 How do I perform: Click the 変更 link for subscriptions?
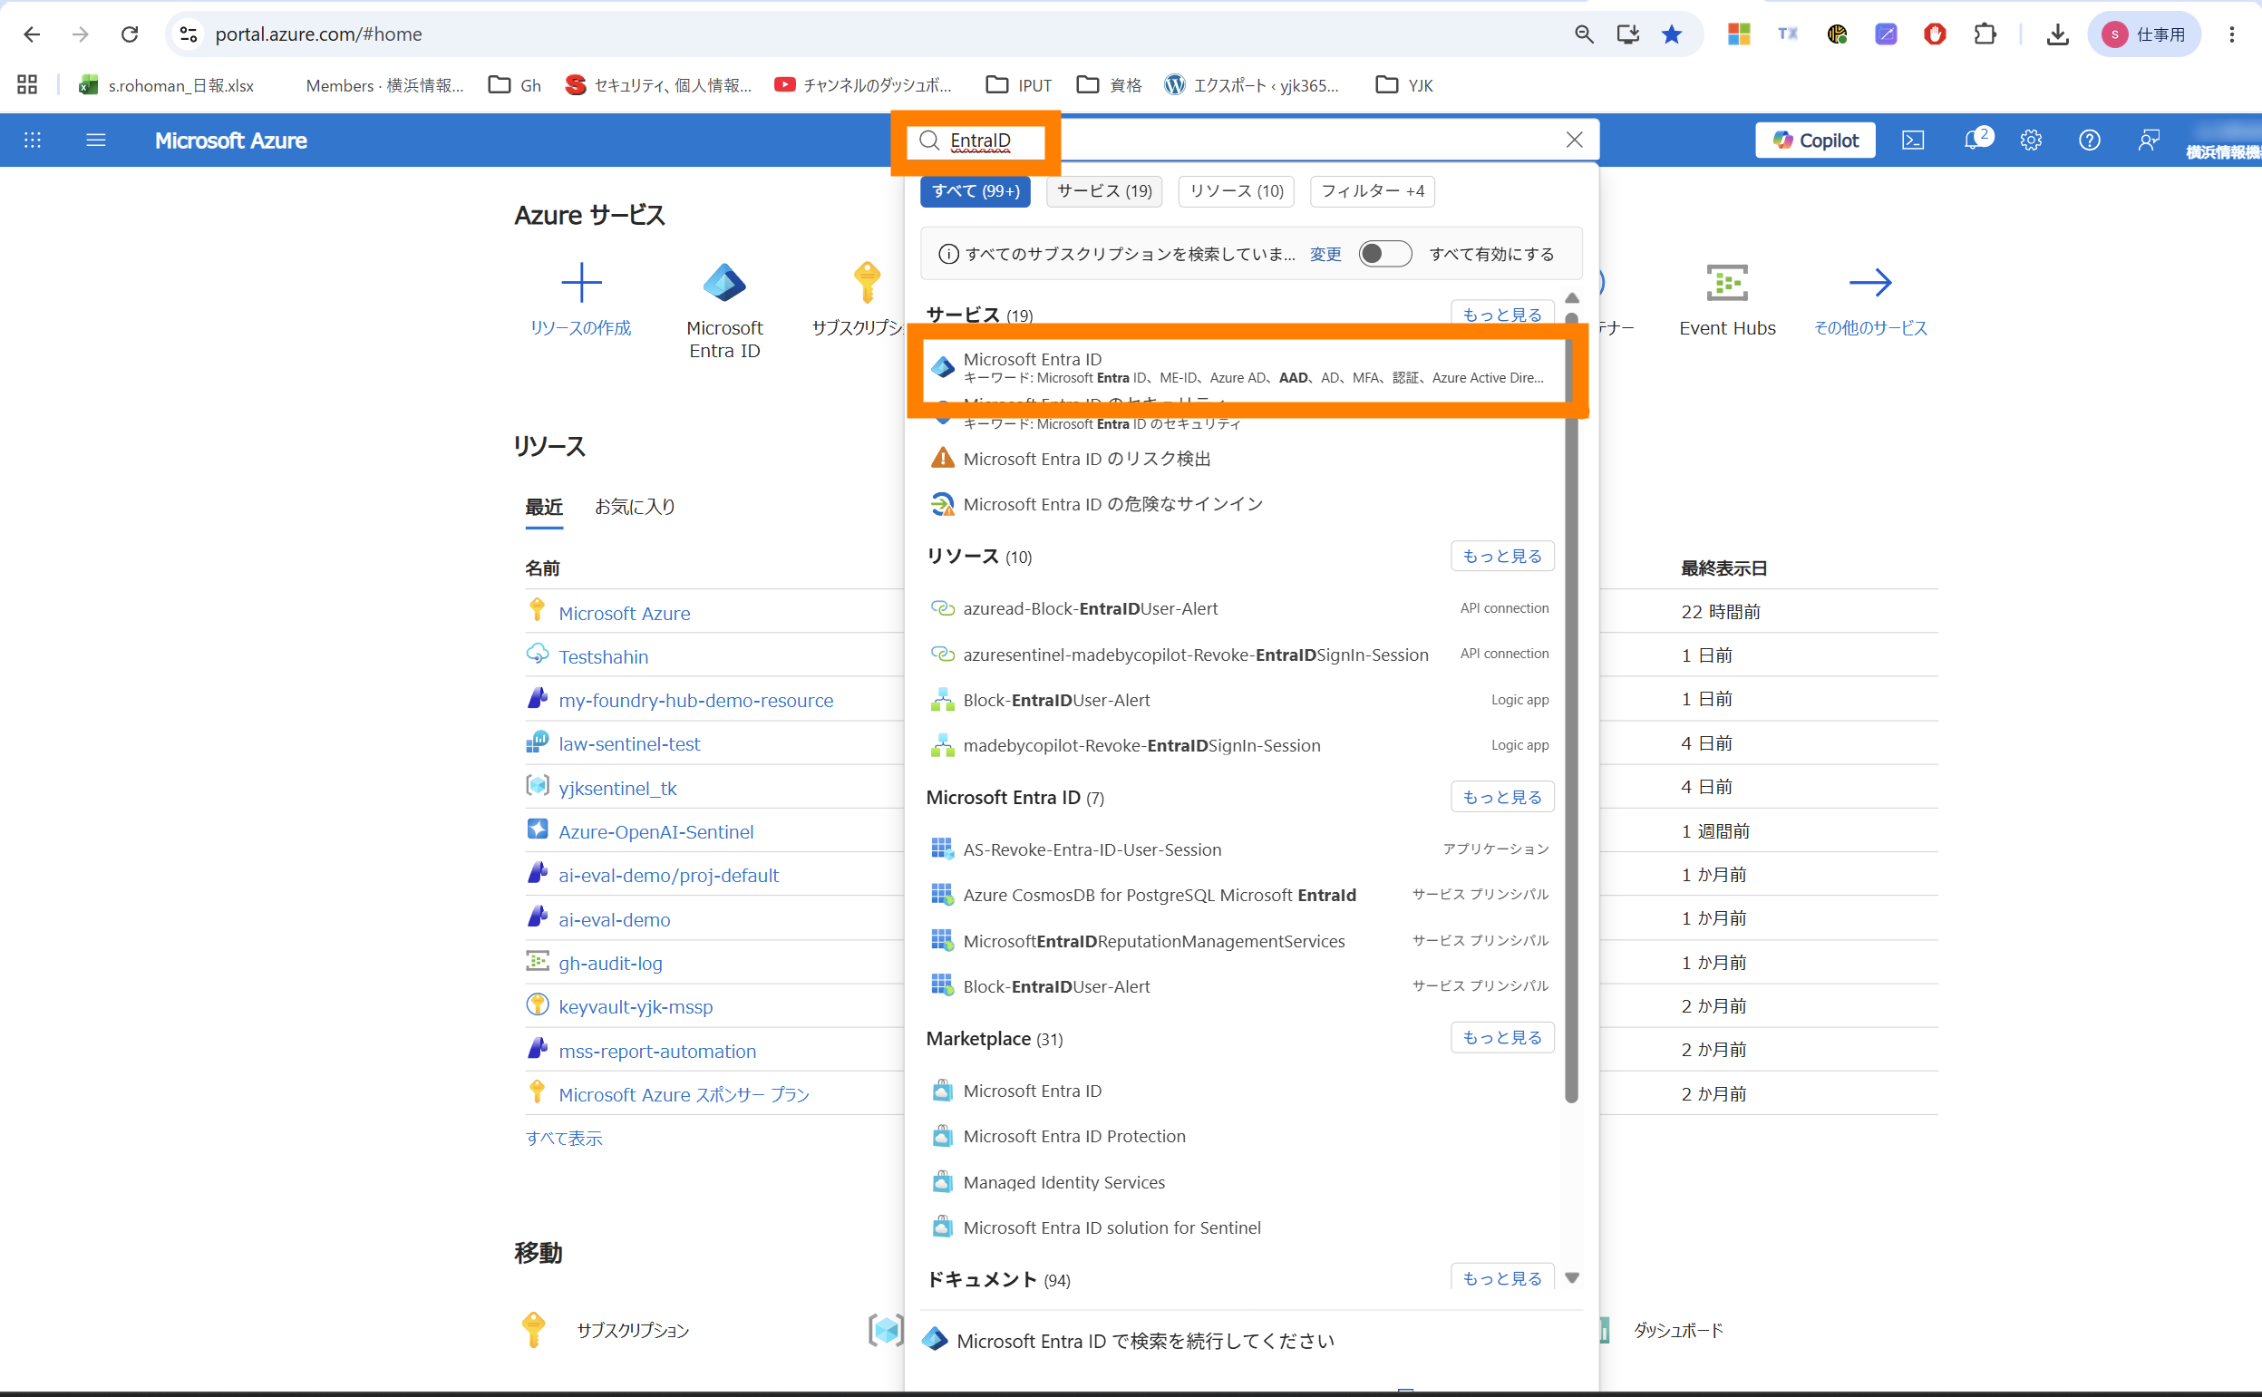[x=1325, y=254]
